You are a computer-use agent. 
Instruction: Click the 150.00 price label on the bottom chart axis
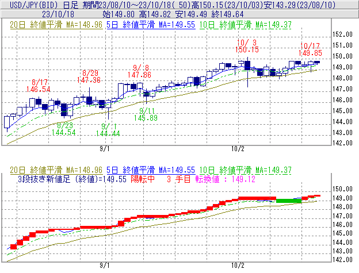[x=342, y=189]
